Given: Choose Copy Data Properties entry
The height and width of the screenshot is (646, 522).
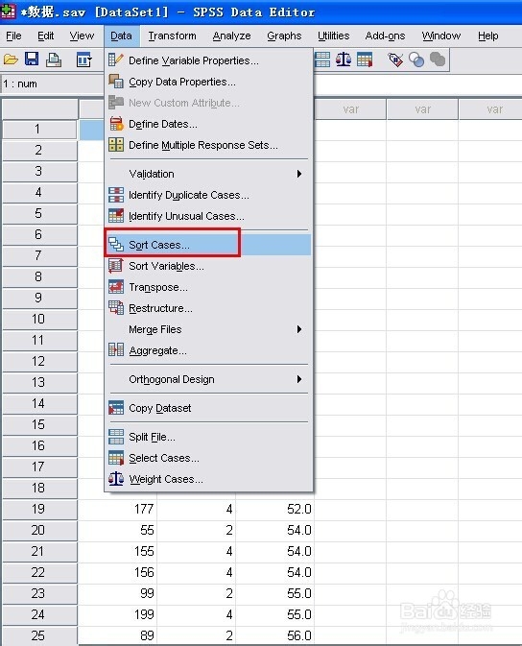Looking at the screenshot, I should [x=209, y=82].
